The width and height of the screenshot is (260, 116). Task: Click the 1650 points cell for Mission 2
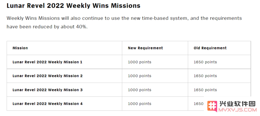205,76
